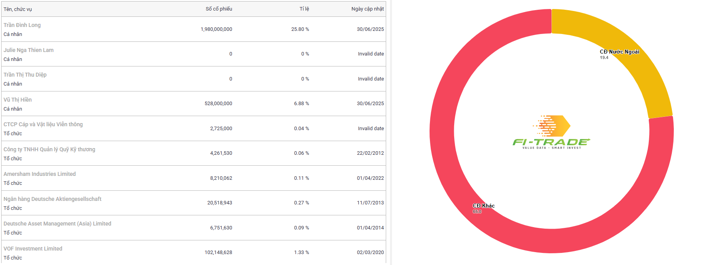Open Deutsche Asset Management (Asia) Limited

click(x=57, y=224)
